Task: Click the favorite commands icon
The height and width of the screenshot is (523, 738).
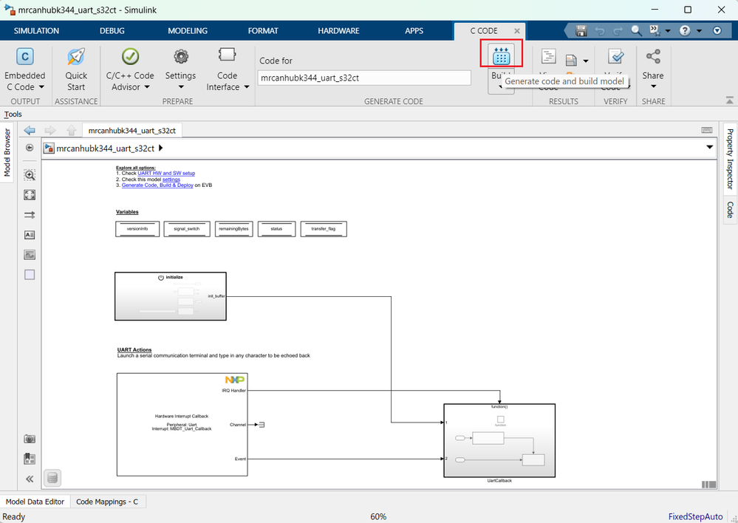Action: (655, 30)
